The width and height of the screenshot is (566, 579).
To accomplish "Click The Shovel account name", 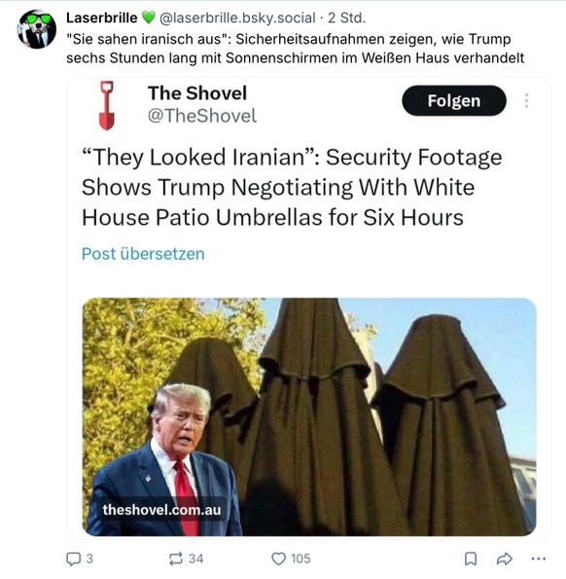I will click(x=197, y=93).
